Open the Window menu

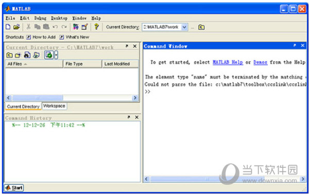click(79, 18)
